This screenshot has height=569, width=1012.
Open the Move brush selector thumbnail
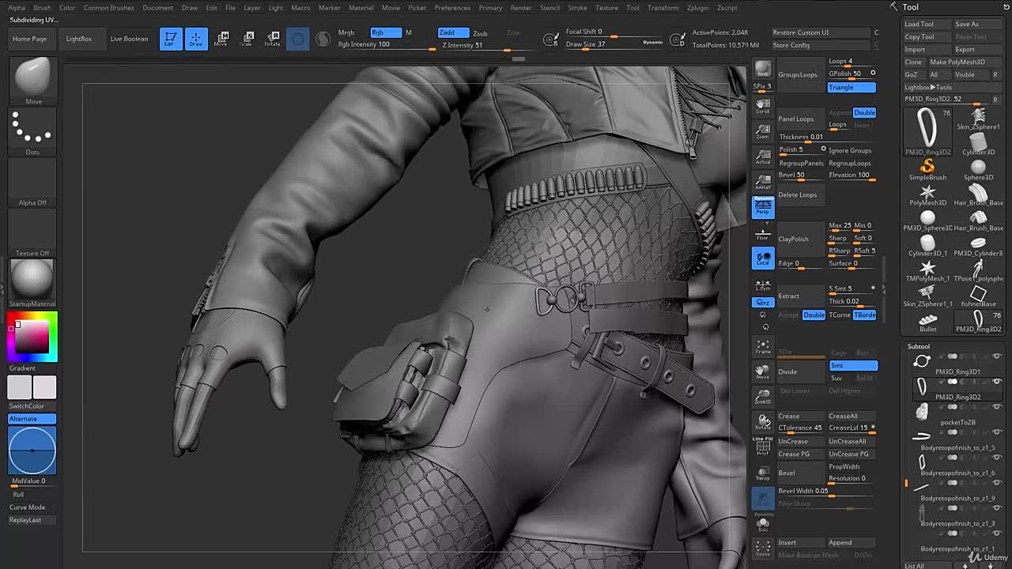click(x=32, y=79)
